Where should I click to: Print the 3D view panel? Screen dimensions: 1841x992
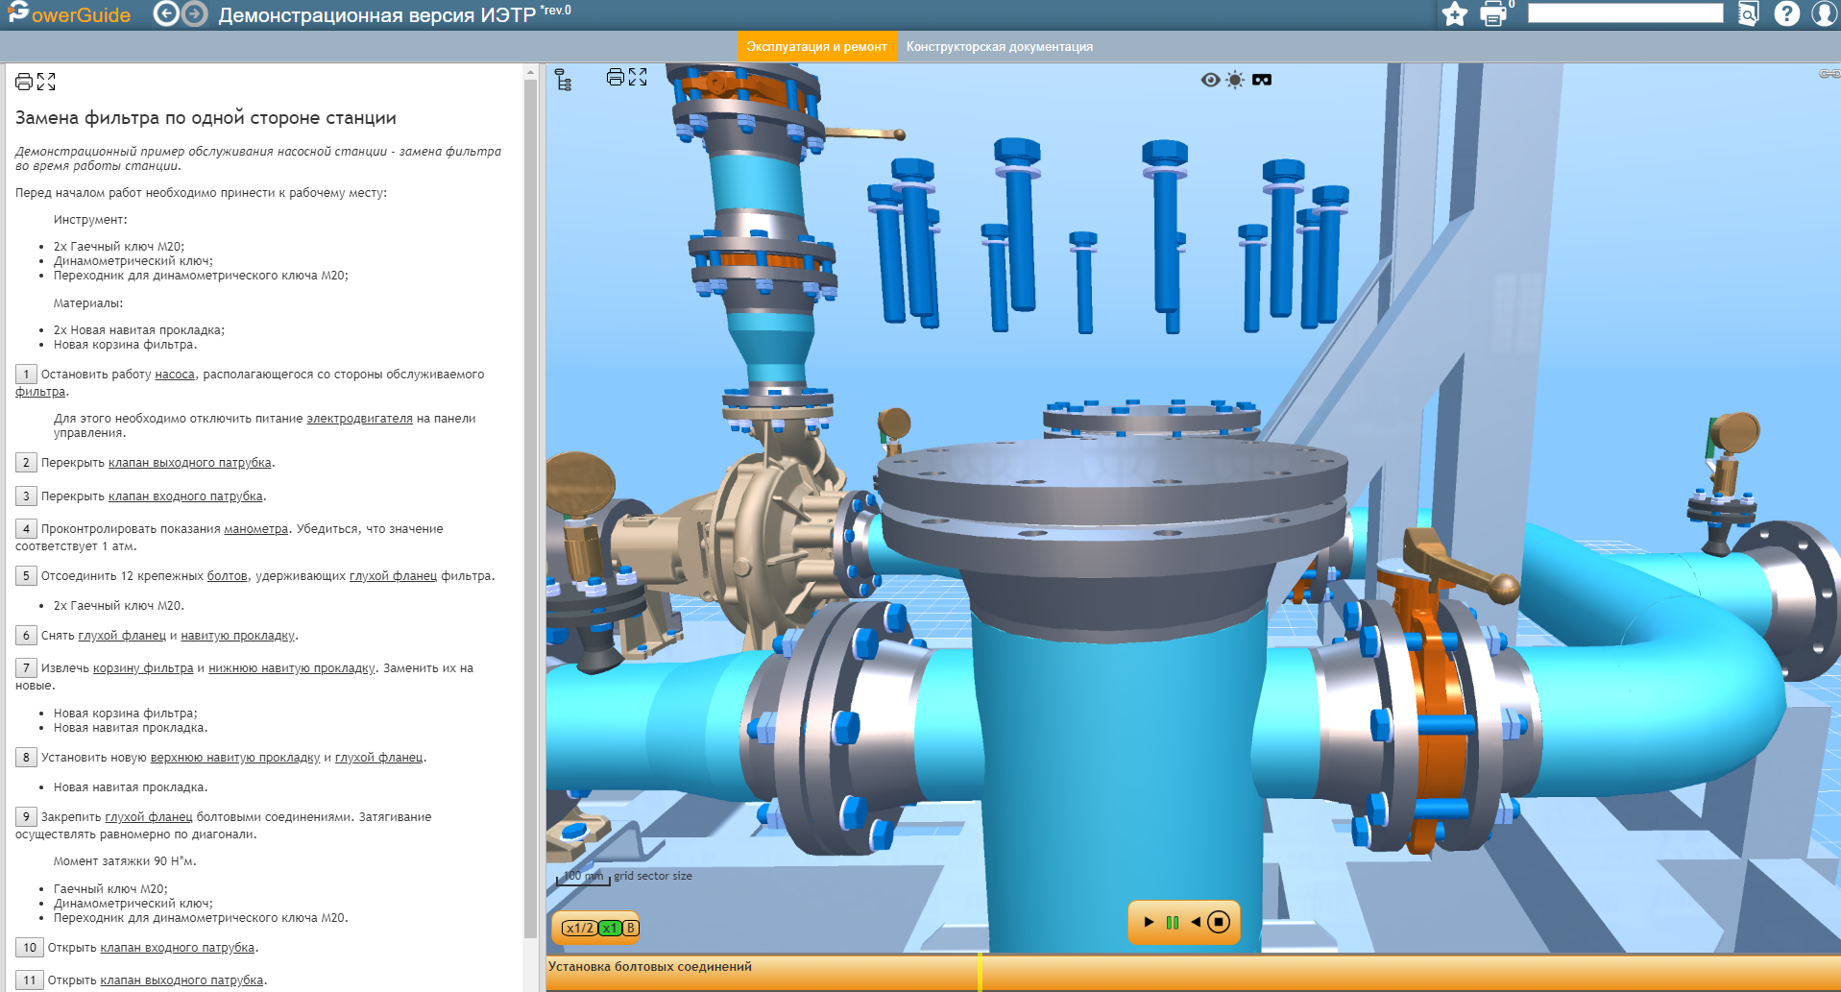[x=616, y=78]
